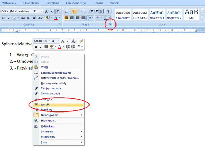205x149 pixels.
Task: Apply the Nagłówek 1 style
Action: point(157,15)
